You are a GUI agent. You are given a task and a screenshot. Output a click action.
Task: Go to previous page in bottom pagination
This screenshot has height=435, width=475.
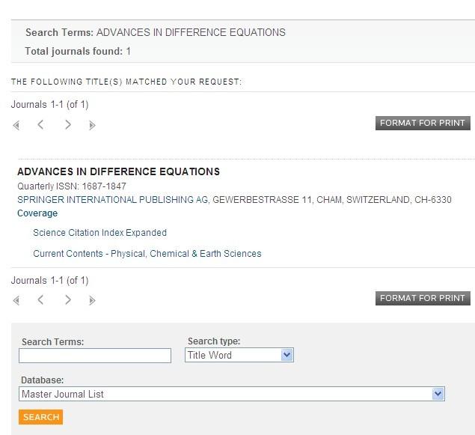pos(41,300)
